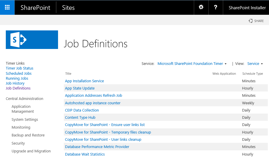269x157 pixels.
Task: Click the Schedule Type column header
Action: 252,74
